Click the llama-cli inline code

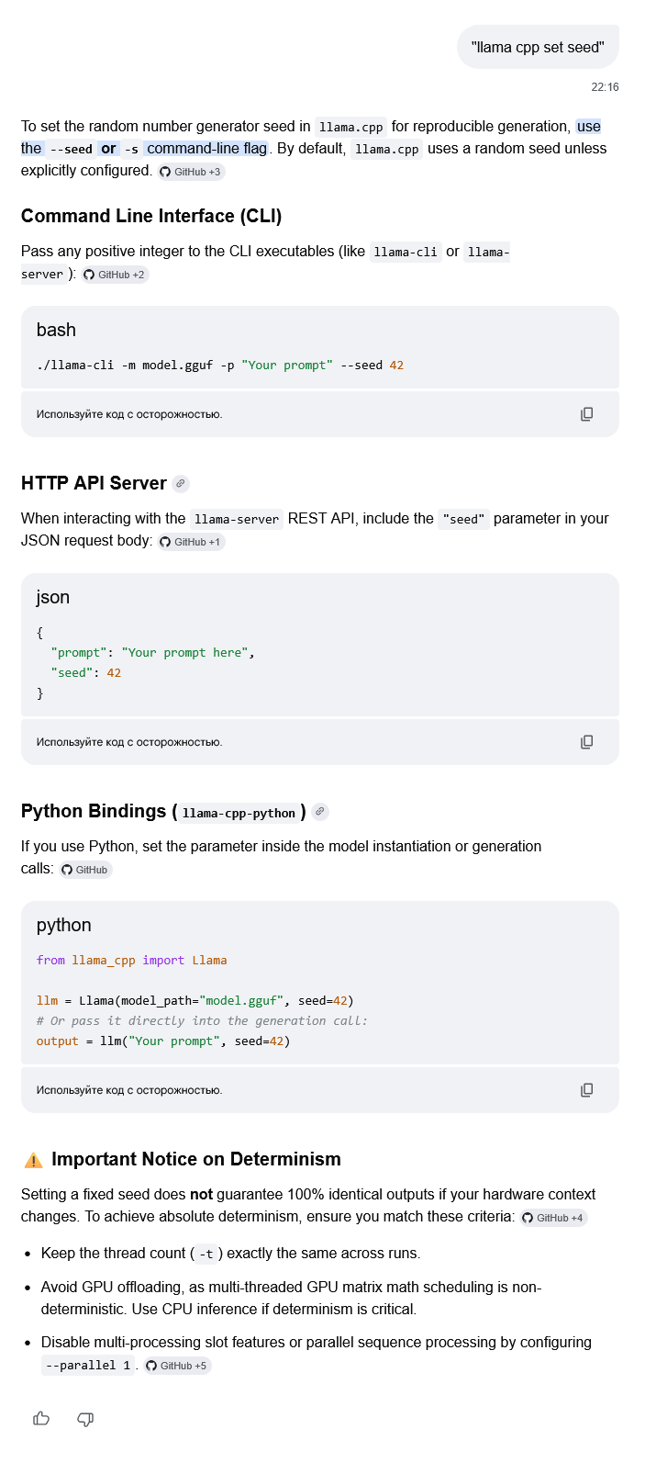coord(406,252)
